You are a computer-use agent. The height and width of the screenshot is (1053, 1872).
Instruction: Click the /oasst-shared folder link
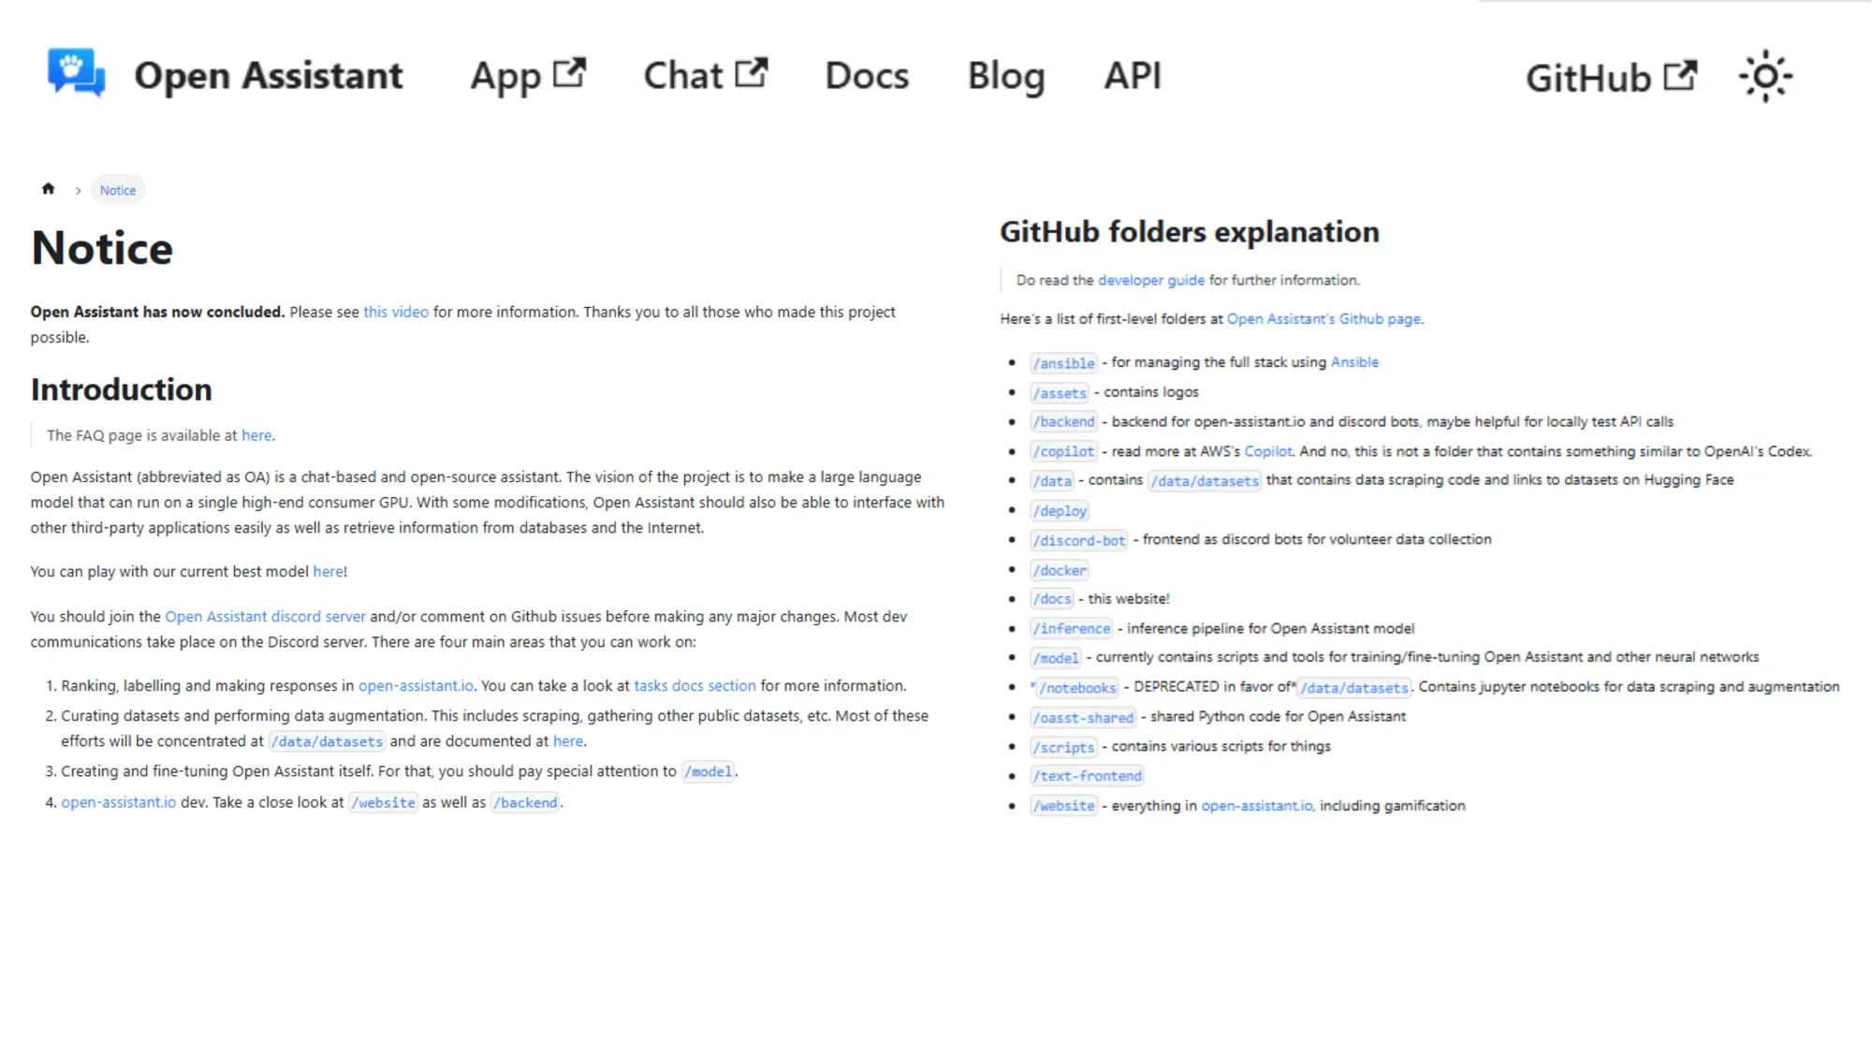point(1083,718)
